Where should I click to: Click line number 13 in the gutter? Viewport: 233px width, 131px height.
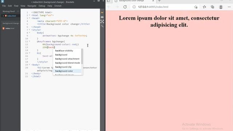[x=27, y=47]
